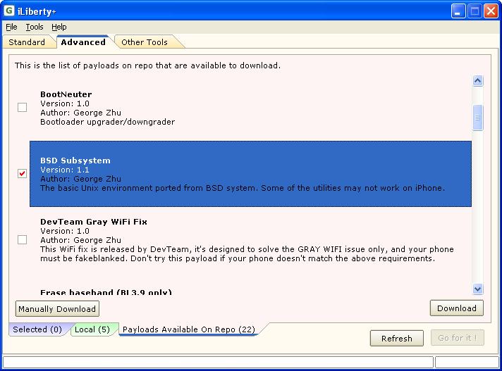Open the Tools menu
Screen dimensions: 502x371
pos(35,27)
